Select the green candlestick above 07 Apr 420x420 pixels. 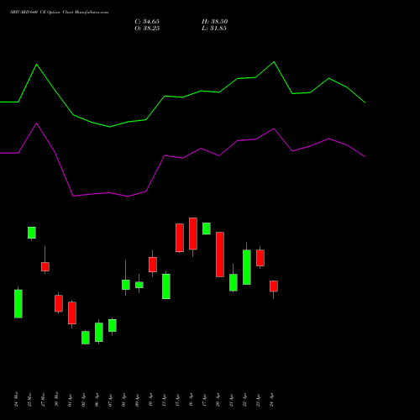(x=113, y=325)
